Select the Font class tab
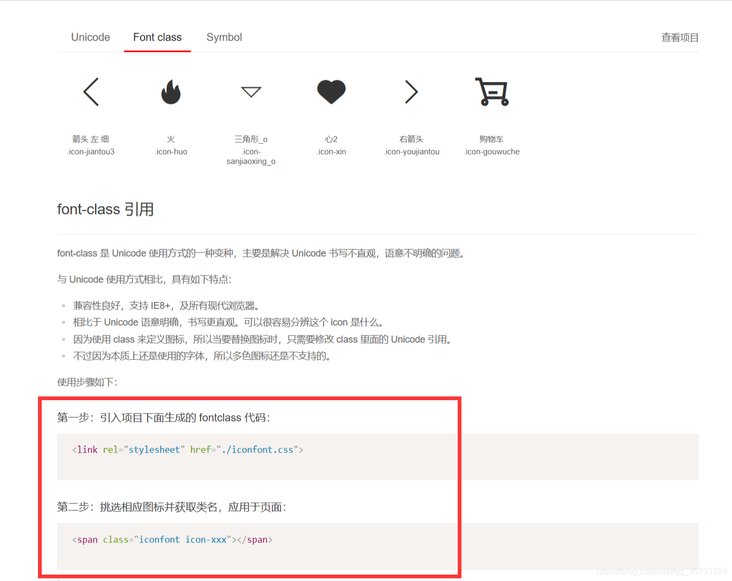Viewport: 732px width, 581px height. point(157,37)
